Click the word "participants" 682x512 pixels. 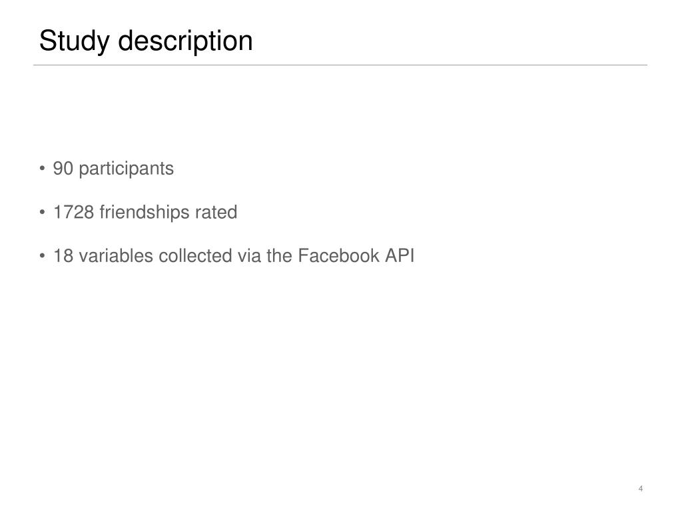pos(126,169)
